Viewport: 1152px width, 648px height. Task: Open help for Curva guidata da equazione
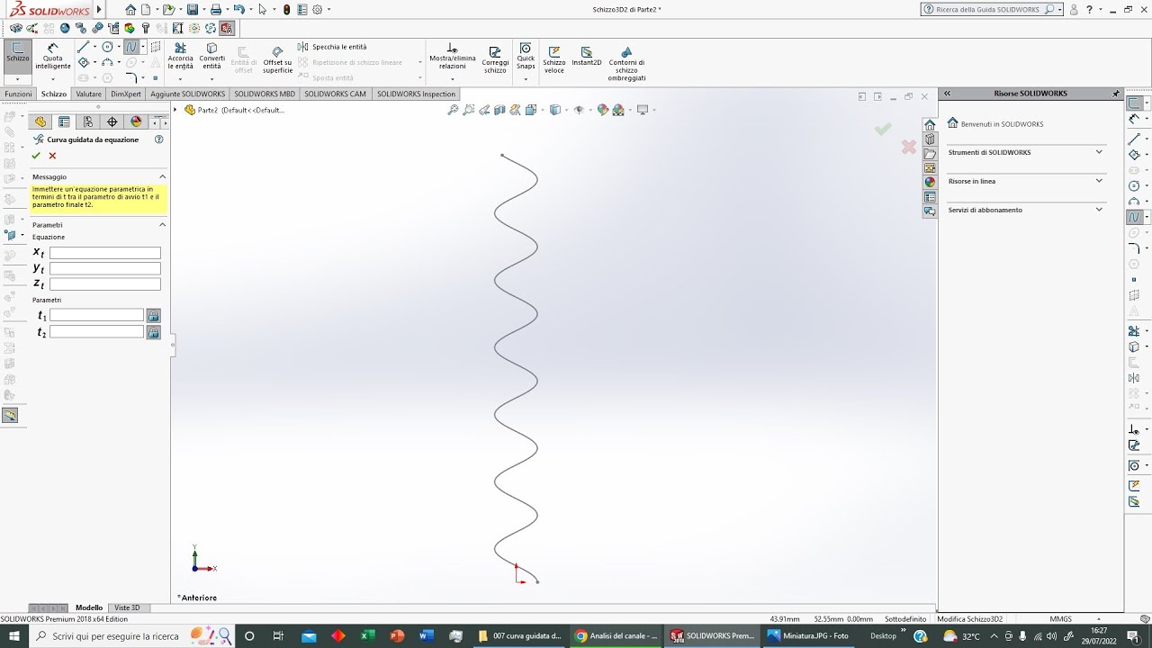(x=159, y=139)
